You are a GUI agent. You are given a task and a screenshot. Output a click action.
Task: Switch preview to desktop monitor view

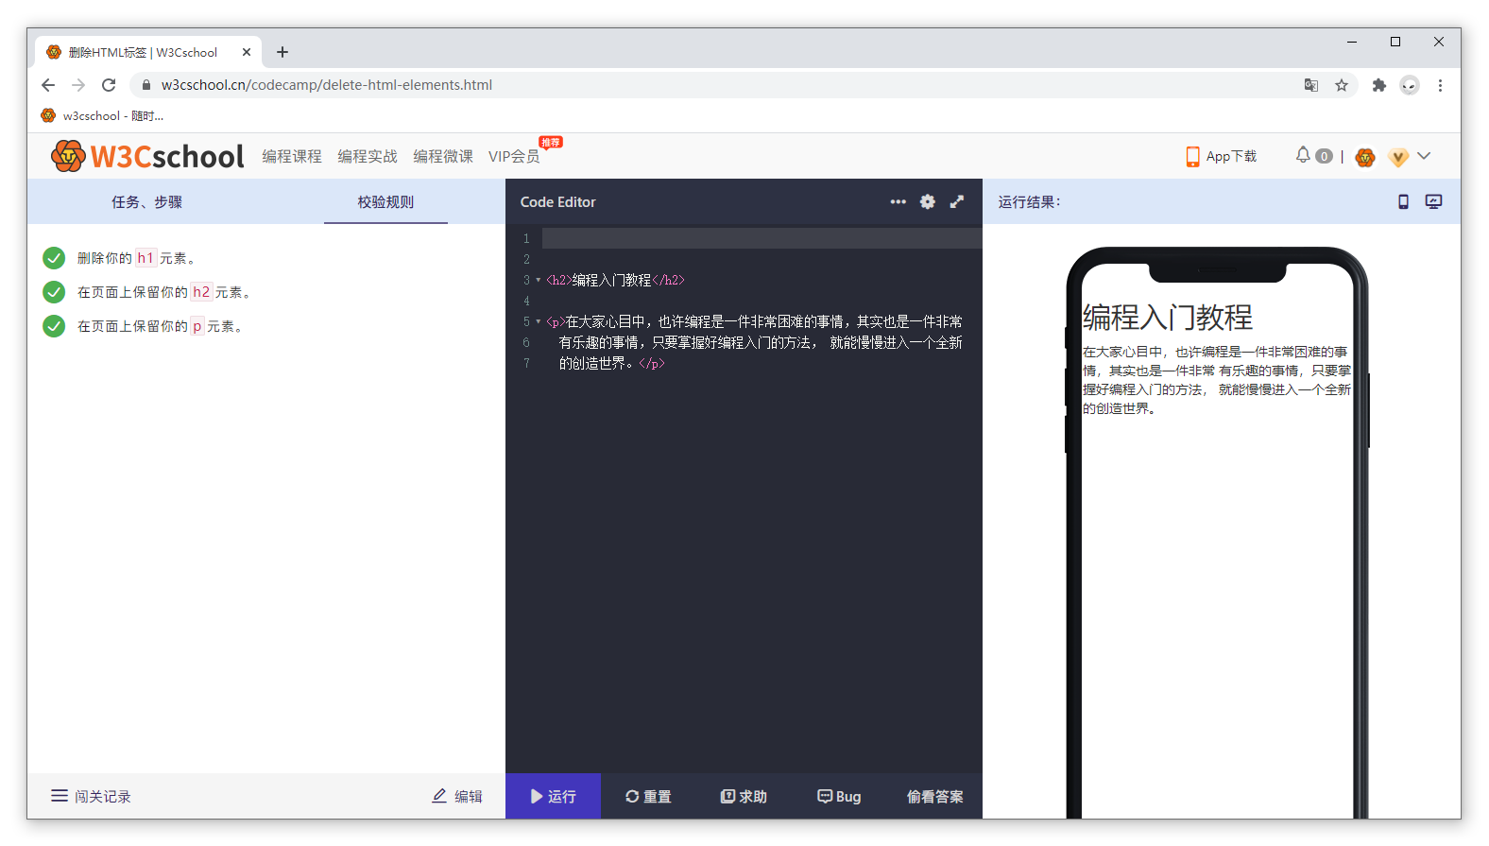tap(1433, 201)
